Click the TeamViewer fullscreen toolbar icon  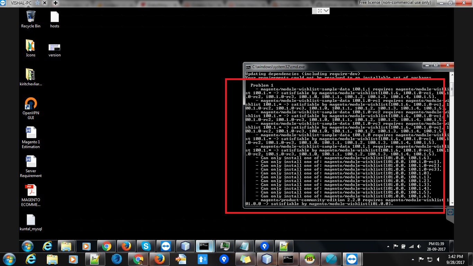(x=320, y=11)
